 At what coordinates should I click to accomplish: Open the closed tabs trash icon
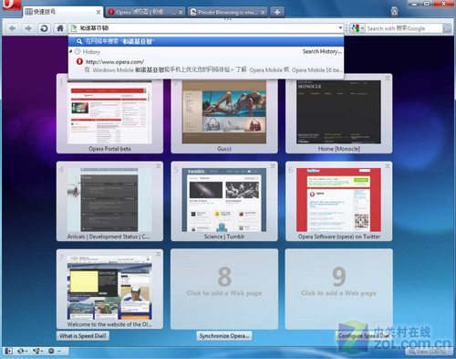pos(394,12)
